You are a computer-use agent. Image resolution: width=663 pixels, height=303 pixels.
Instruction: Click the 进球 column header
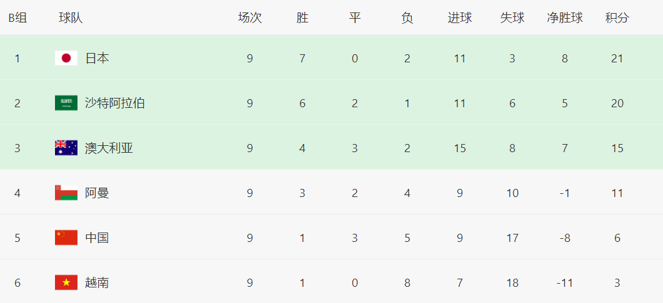click(x=459, y=18)
